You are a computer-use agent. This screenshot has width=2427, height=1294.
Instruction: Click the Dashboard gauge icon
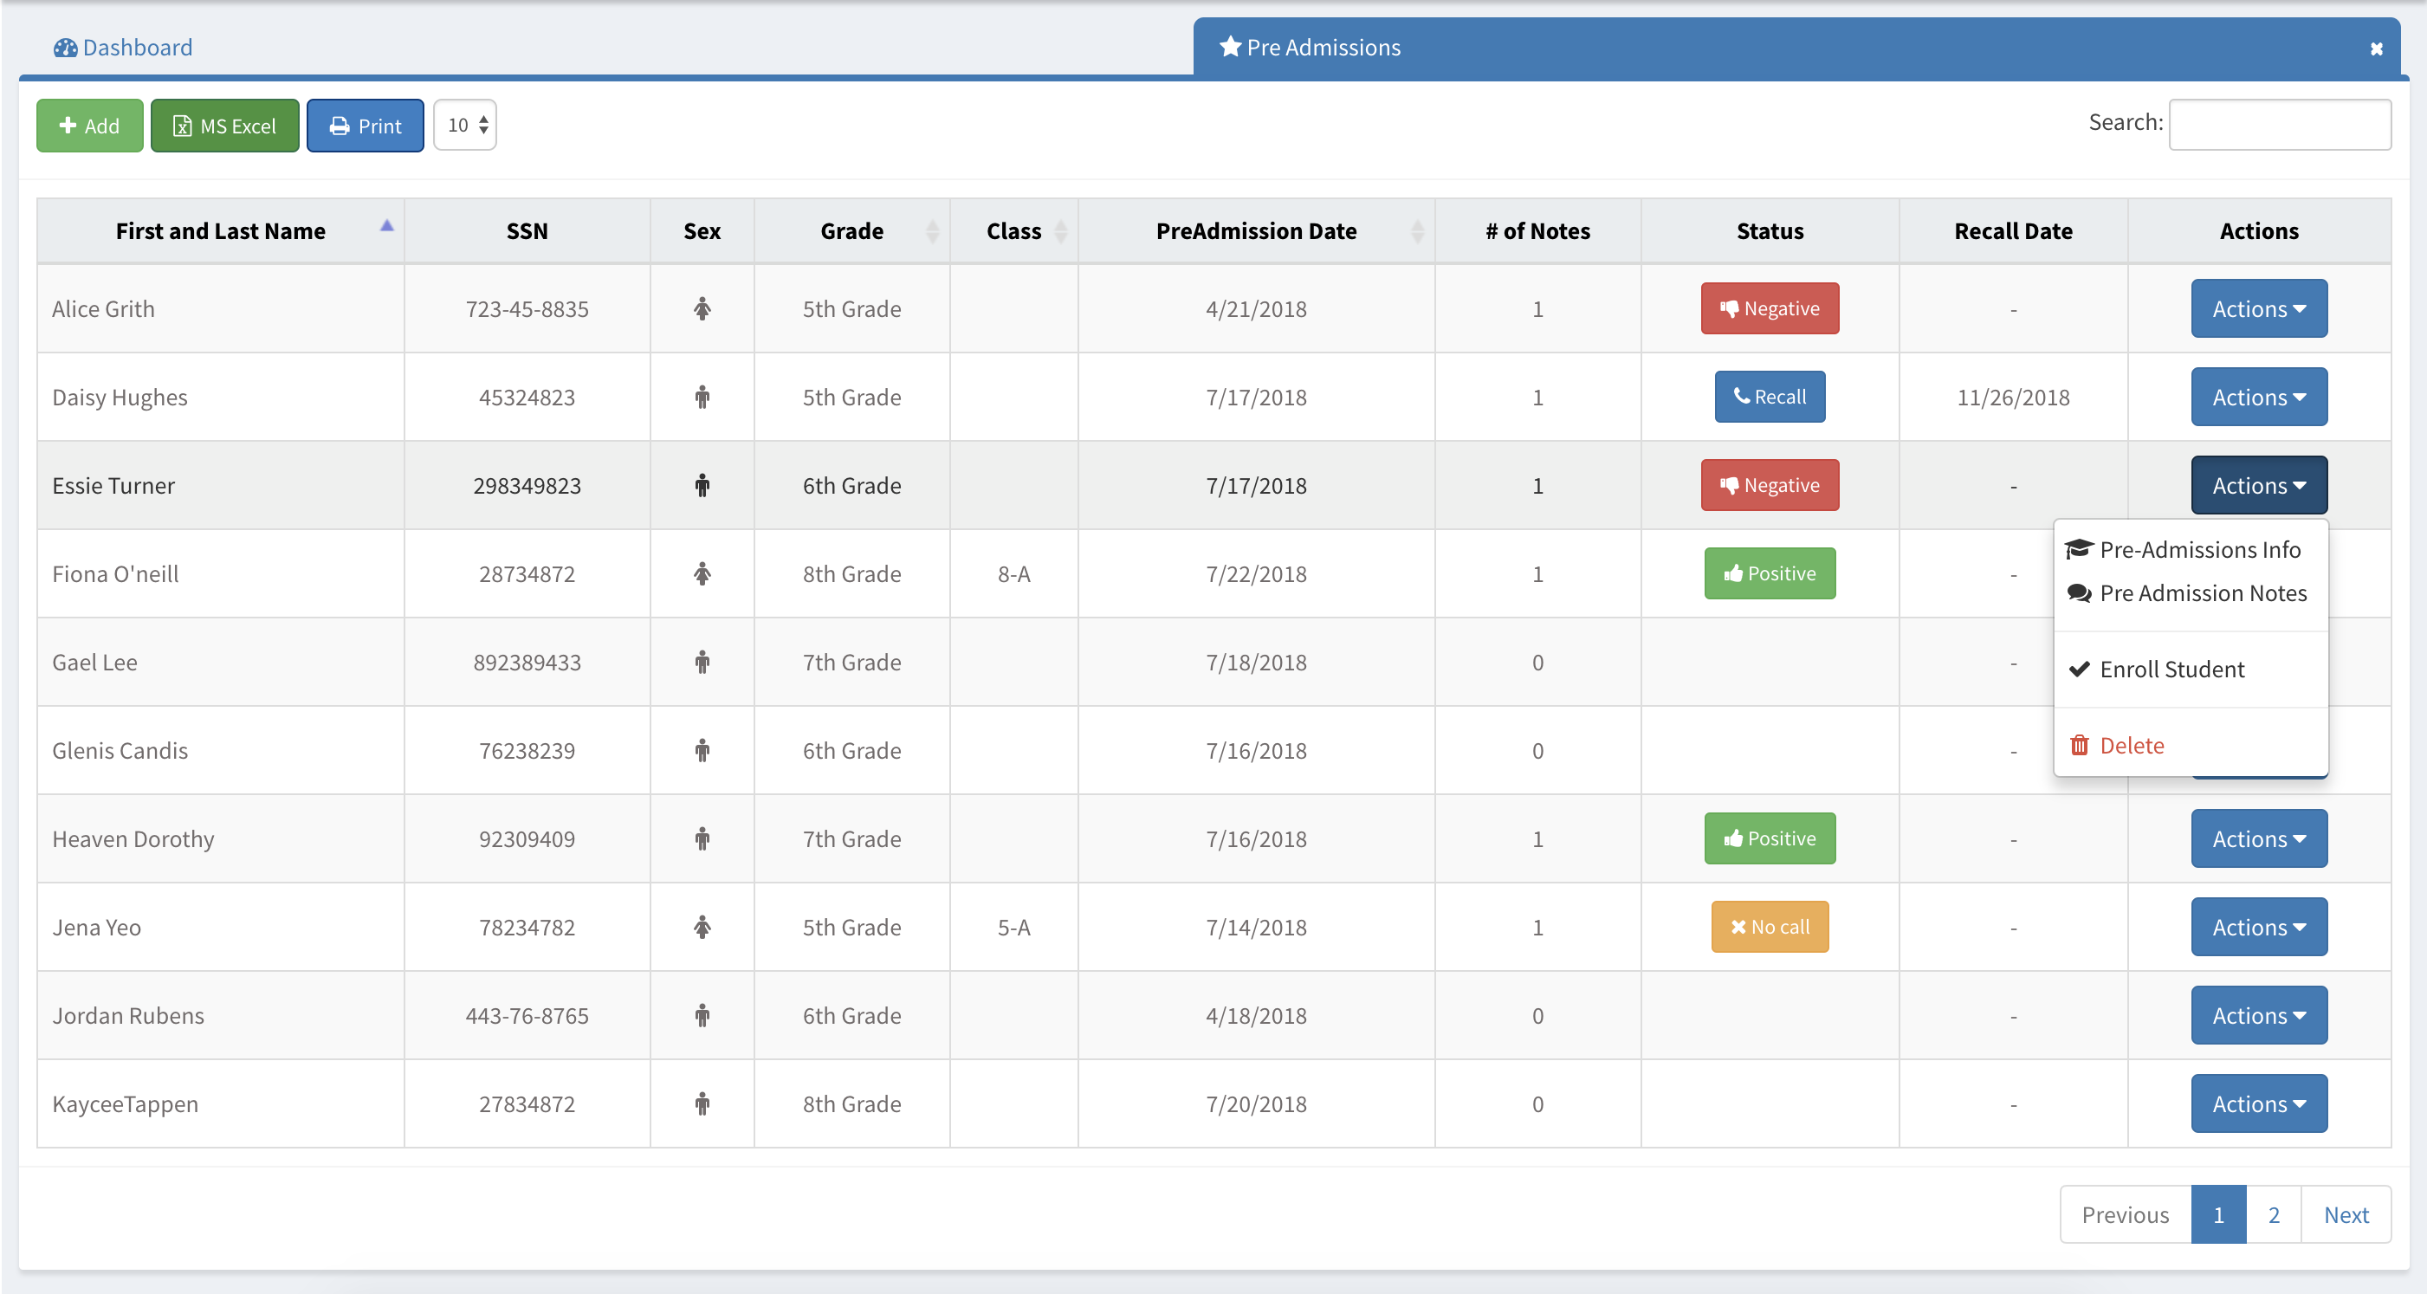pyautogui.click(x=65, y=47)
